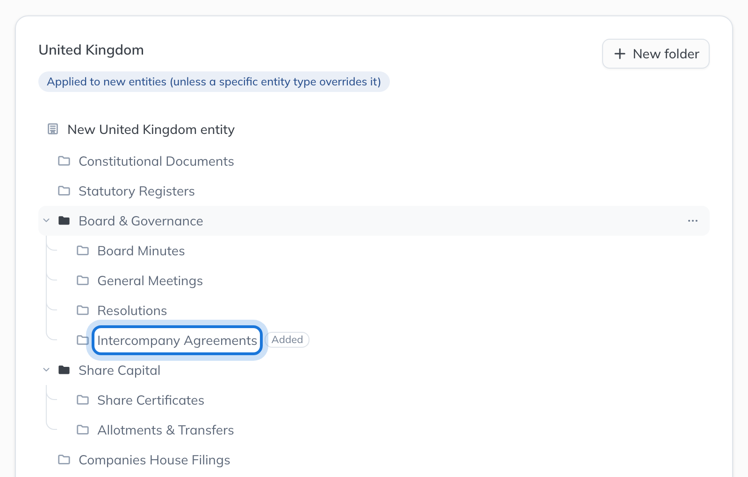This screenshot has width=748, height=477.
Task: Click the General Meetings folder icon
Action: click(x=83, y=281)
